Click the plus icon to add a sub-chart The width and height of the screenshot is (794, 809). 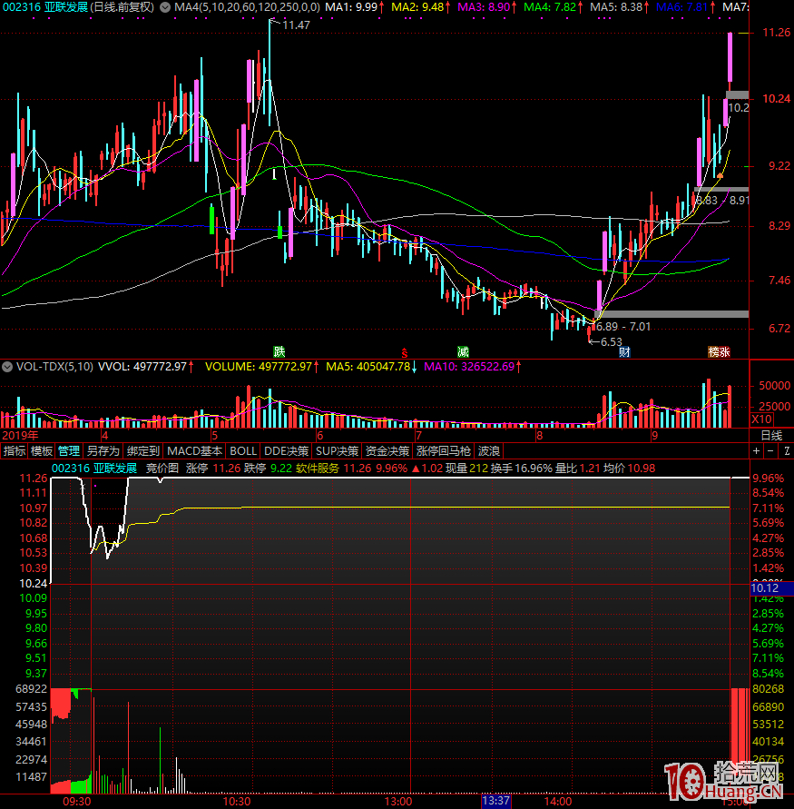pyautogui.click(x=757, y=451)
